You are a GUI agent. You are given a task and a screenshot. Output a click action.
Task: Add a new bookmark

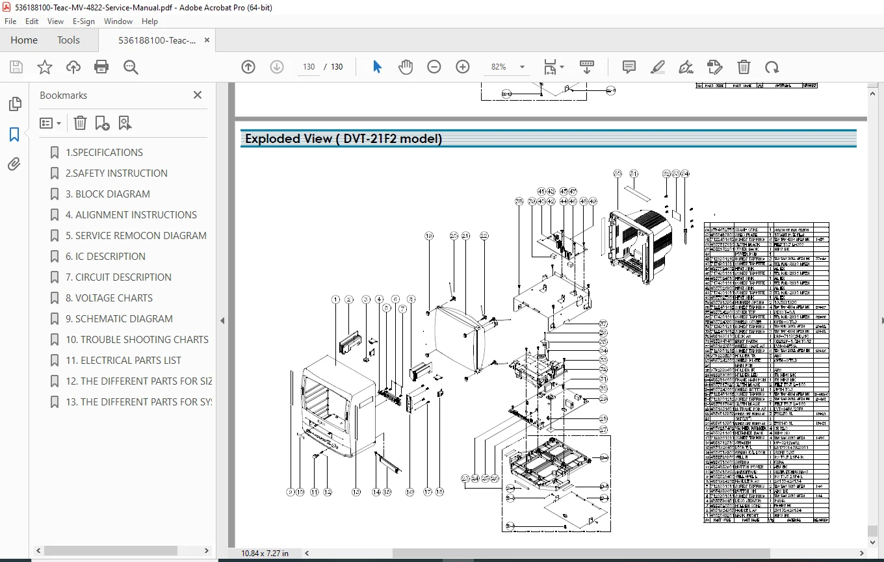pos(102,123)
